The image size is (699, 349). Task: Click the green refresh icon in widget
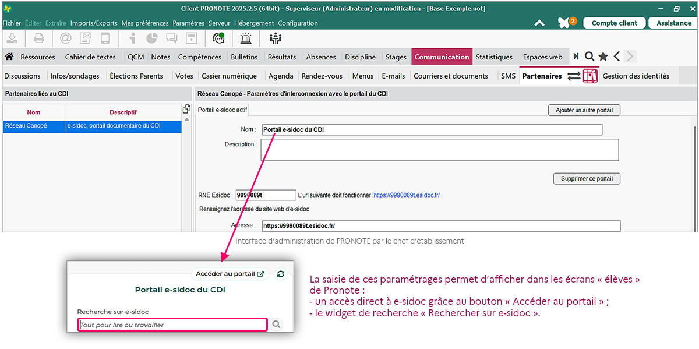[x=281, y=274]
